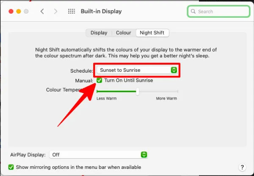Disable Show mirroring options checkbox
Screen dimensions: 254x176
click(11, 167)
